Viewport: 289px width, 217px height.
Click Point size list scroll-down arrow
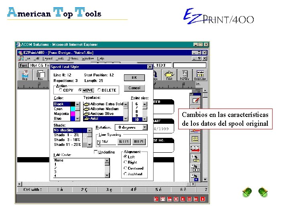point(144,119)
